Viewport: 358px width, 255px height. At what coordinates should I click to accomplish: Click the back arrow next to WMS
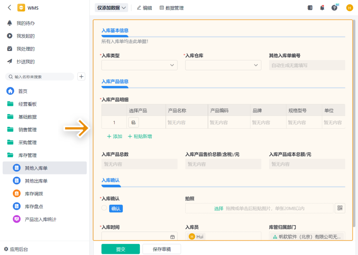pos(10,8)
